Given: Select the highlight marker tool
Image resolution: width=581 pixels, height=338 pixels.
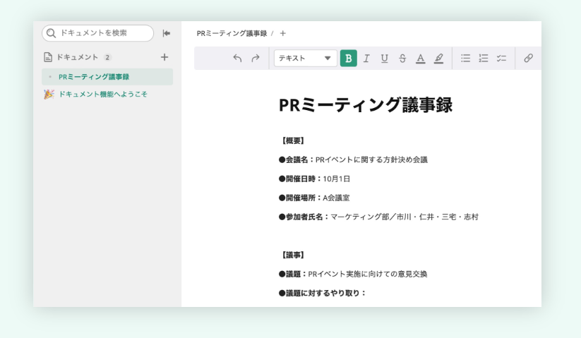Looking at the screenshot, I should click(x=438, y=59).
